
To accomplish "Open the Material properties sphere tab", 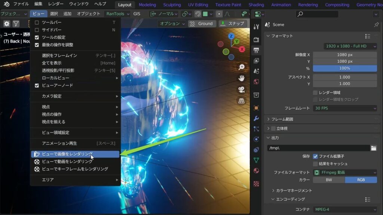I will [x=256, y=171].
